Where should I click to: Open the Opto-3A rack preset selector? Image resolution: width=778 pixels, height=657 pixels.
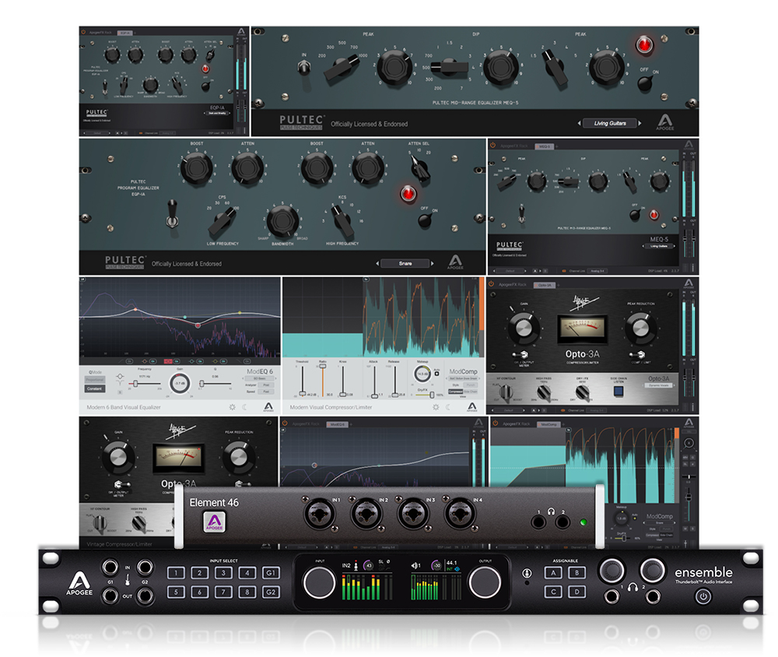coord(658,385)
